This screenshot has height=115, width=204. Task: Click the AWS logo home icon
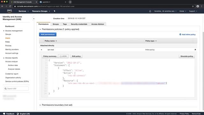point(9,11)
